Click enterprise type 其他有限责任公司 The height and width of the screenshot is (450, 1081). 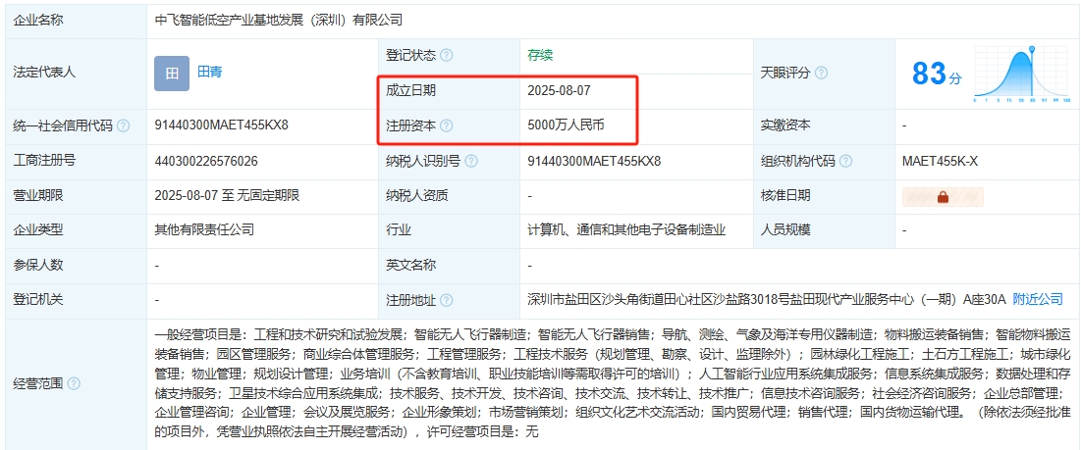pos(205,229)
